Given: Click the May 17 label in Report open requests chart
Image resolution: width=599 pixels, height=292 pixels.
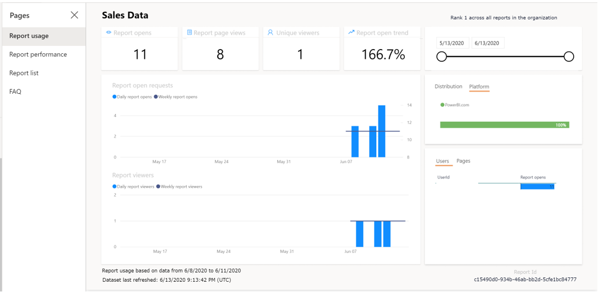Looking at the screenshot, I should pyautogui.click(x=159, y=162).
